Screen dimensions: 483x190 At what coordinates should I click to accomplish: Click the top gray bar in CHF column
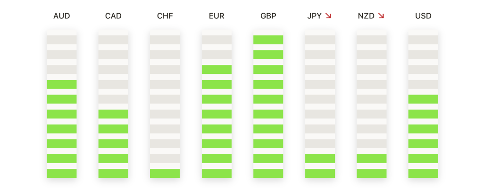(165, 40)
